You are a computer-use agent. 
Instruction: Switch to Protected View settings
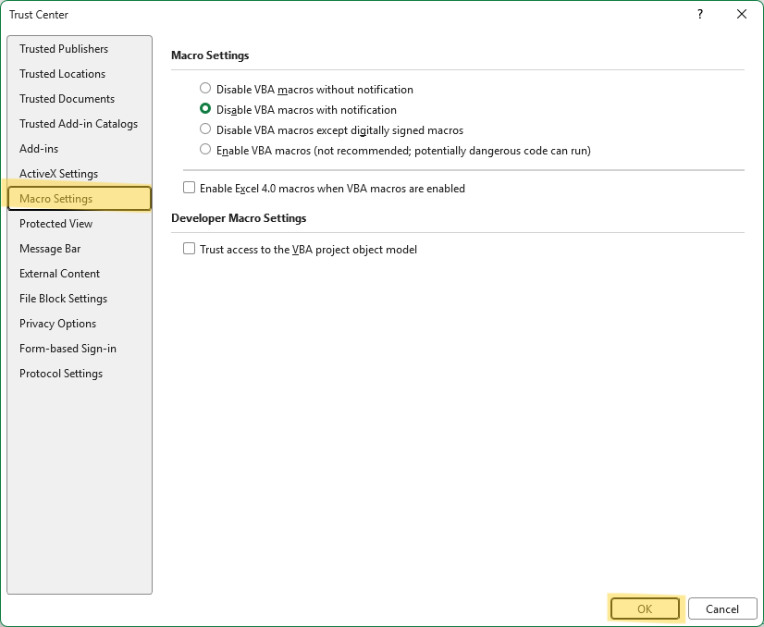(x=55, y=224)
